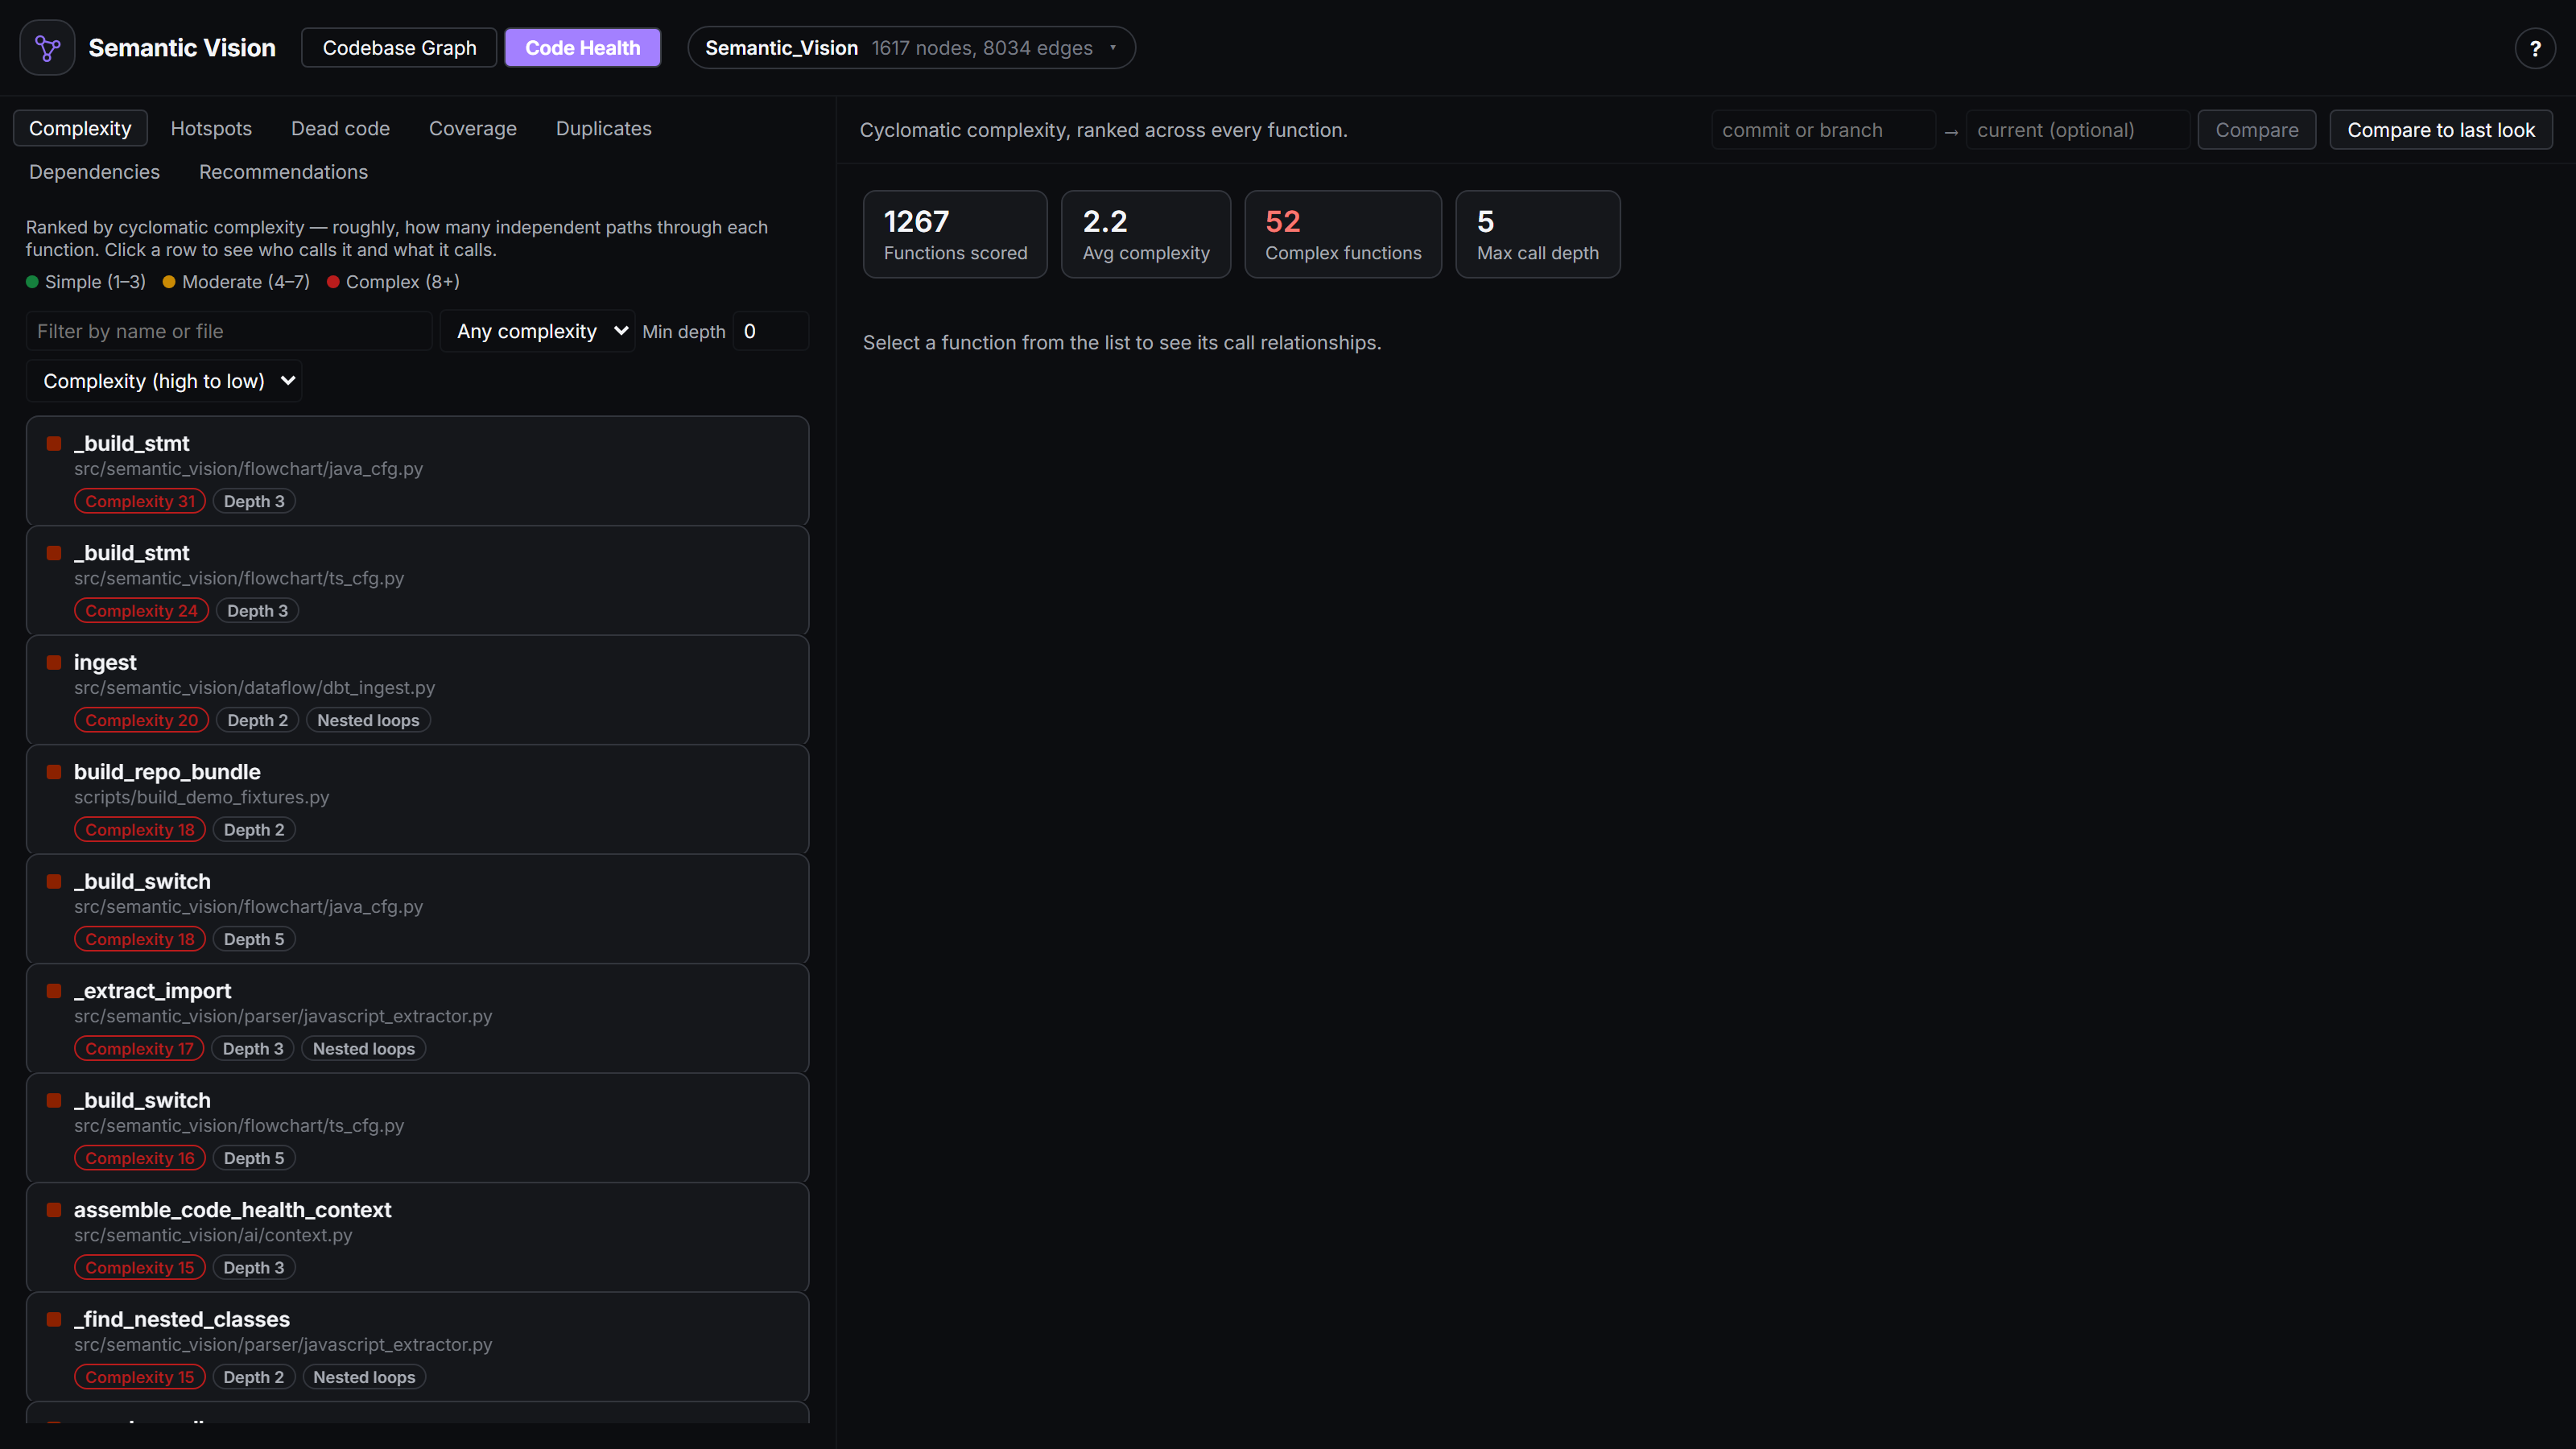Click the Complexity 31 badge
This screenshot has height=1449, width=2576.
140,501
